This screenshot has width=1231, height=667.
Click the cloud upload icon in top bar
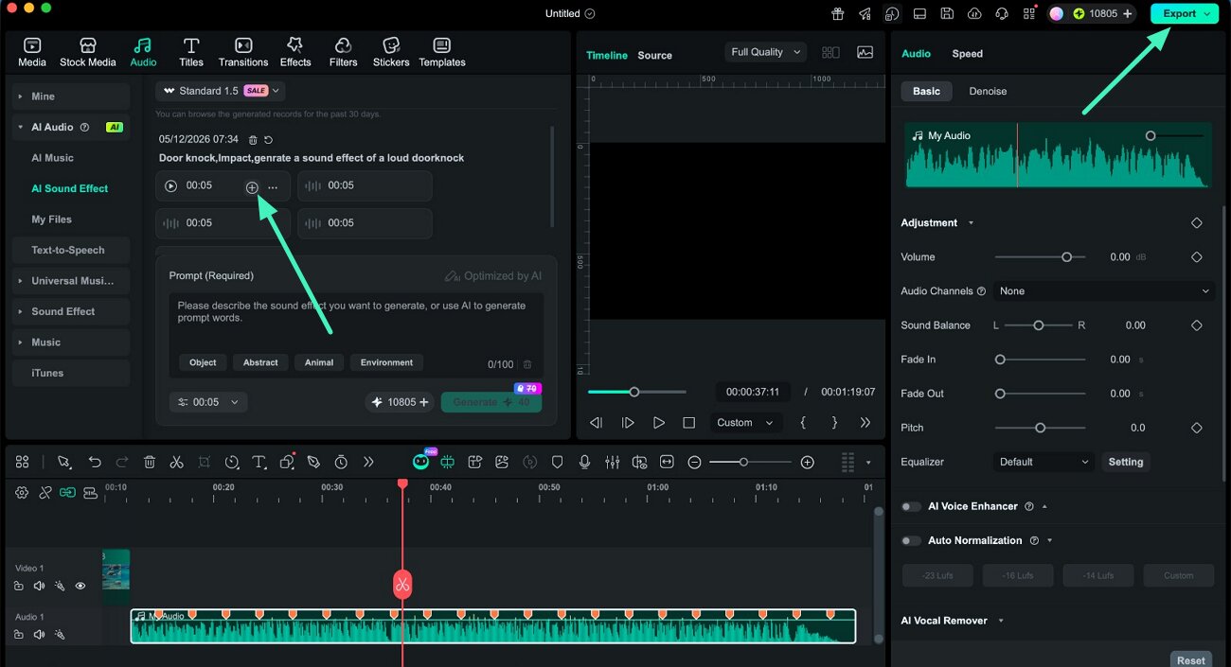(974, 13)
